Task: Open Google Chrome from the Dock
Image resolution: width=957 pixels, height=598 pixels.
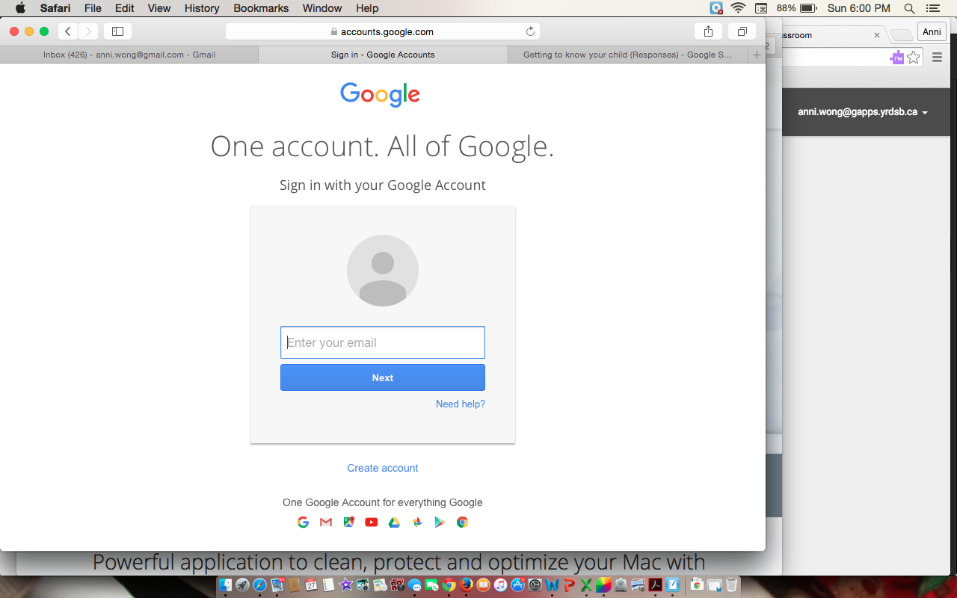Action: 449,585
